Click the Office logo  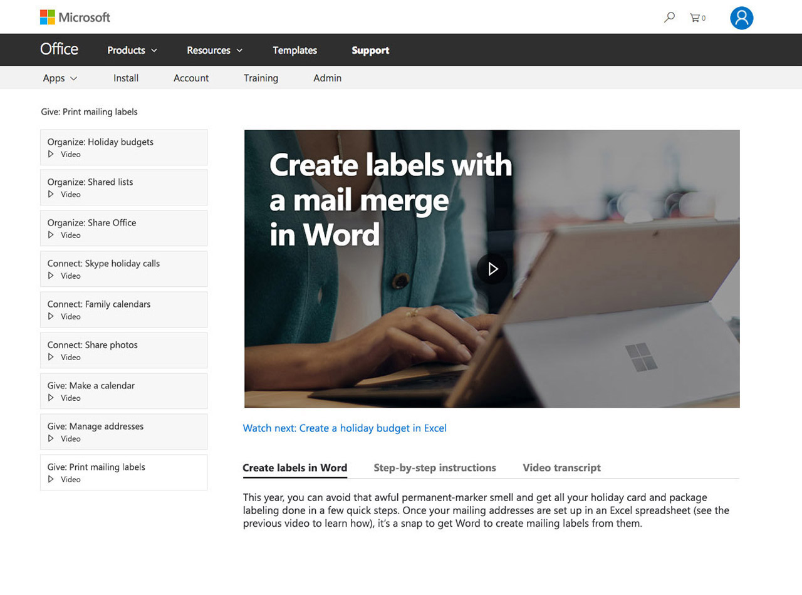pyautogui.click(x=58, y=49)
